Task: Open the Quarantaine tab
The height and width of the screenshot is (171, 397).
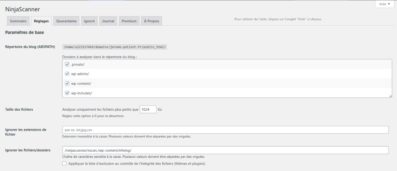Action: point(66,21)
